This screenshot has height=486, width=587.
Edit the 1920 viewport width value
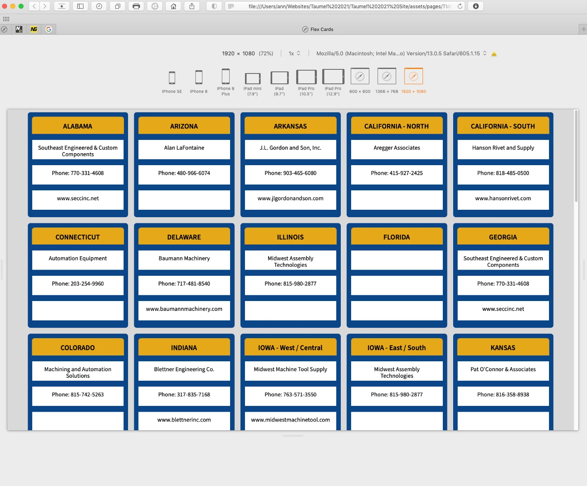(x=228, y=53)
